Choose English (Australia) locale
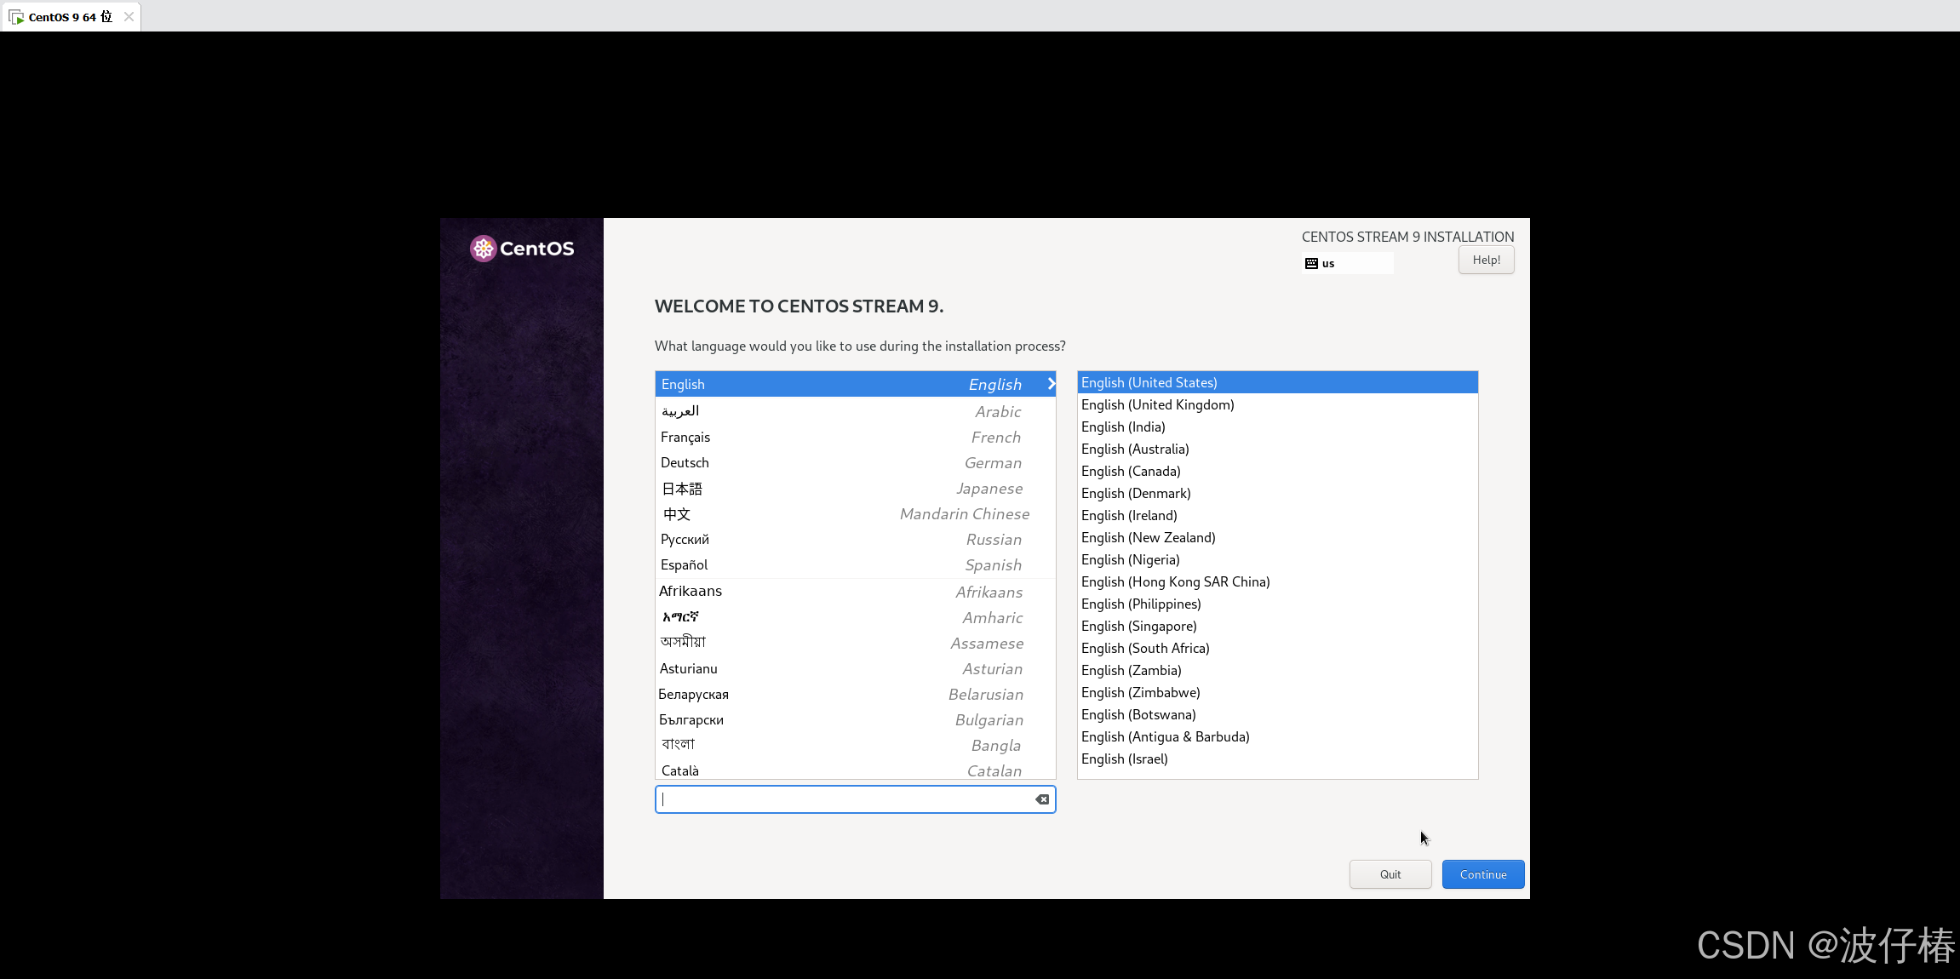The height and width of the screenshot is (979, 1960). point(1135,449)
